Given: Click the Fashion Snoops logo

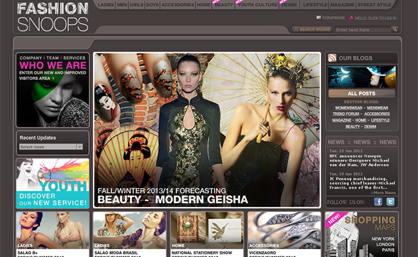Looking at the screenshot, I should pos(53,17).
